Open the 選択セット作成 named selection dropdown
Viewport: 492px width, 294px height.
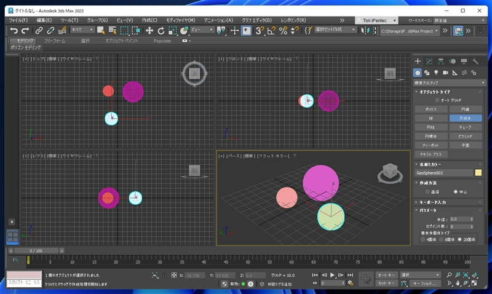pos(335,30)
